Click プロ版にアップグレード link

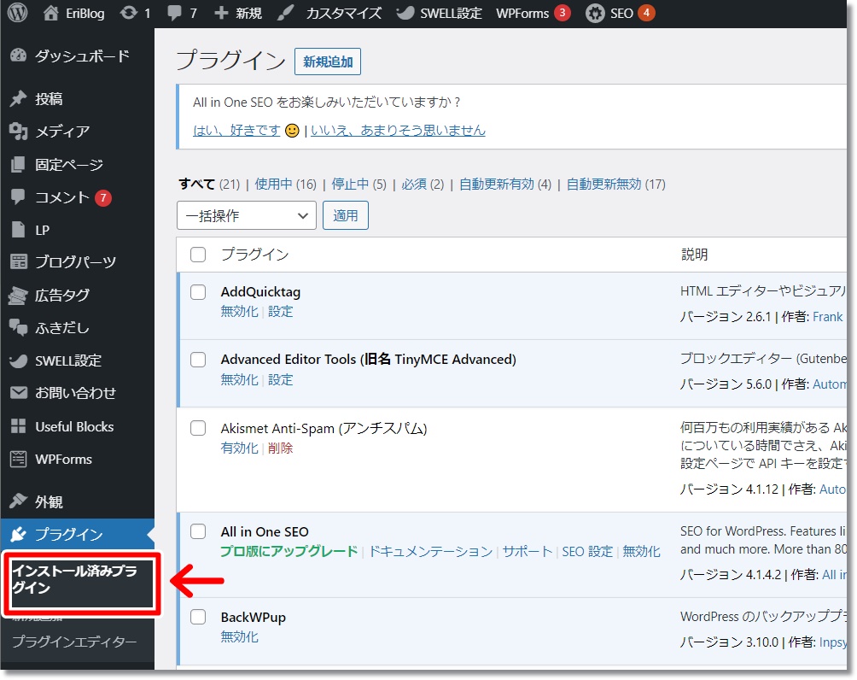289,552
